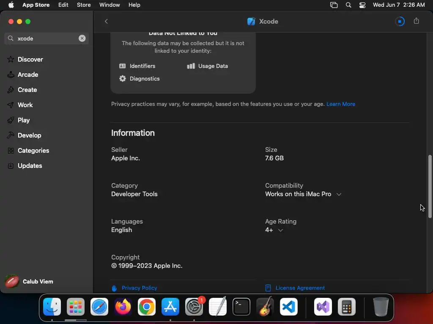Open Terminal from the Dock
The image size is (433, 324).
241,307
